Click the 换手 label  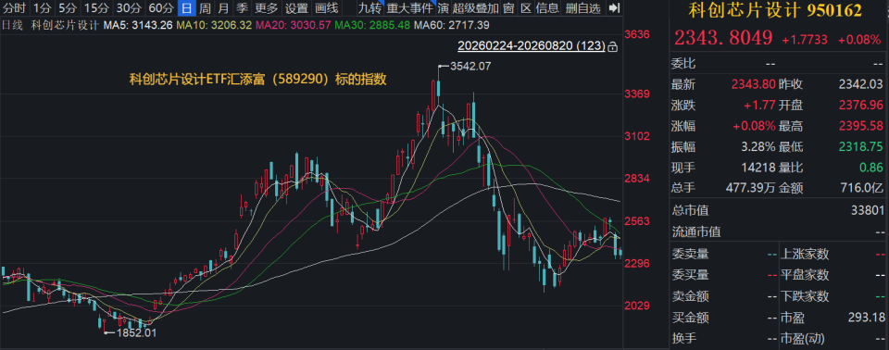click(x=683, y=339)
